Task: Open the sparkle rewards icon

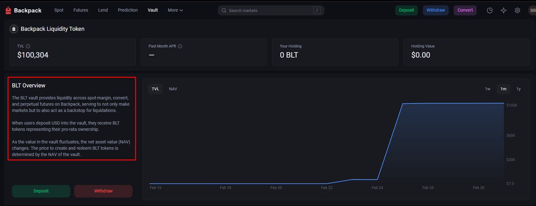Action: pos(503,10)
